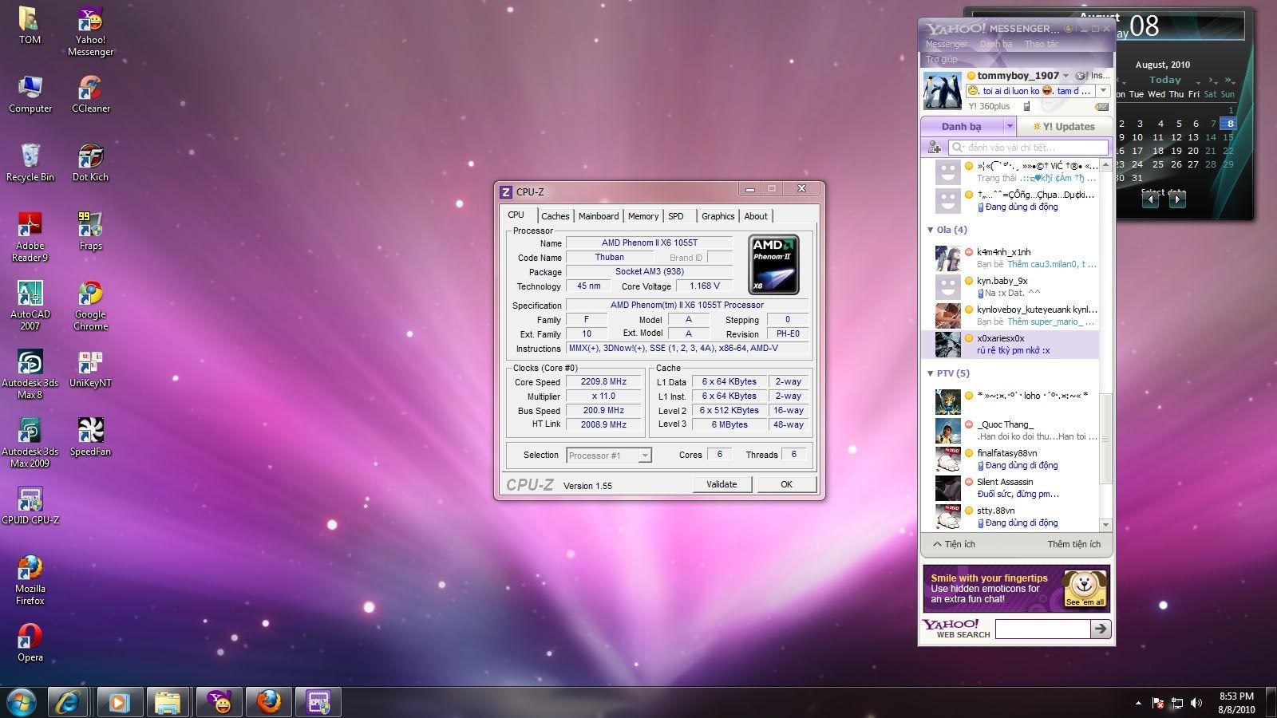Launch SpeedFan desktop shortcut
Screen dimensions: 1277x718
[x=90, y=437]
